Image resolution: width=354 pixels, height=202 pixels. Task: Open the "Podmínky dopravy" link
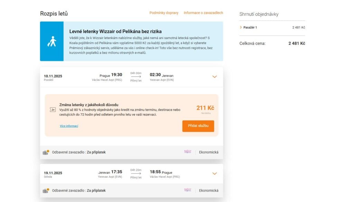164,13
